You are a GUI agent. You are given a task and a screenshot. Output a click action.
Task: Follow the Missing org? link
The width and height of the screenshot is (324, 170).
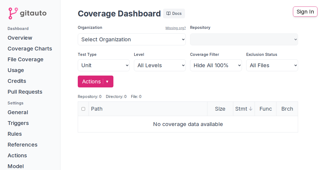pos(175,28)
